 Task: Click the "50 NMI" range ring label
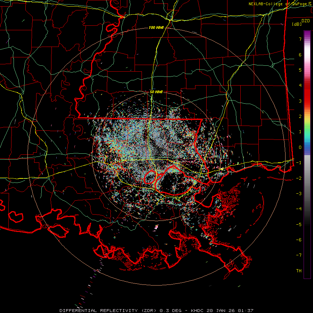tap(156, 92)
